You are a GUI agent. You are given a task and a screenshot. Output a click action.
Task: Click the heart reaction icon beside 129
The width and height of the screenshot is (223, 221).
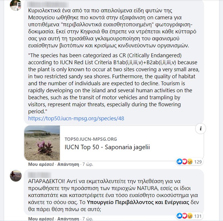tap(184, 162)
